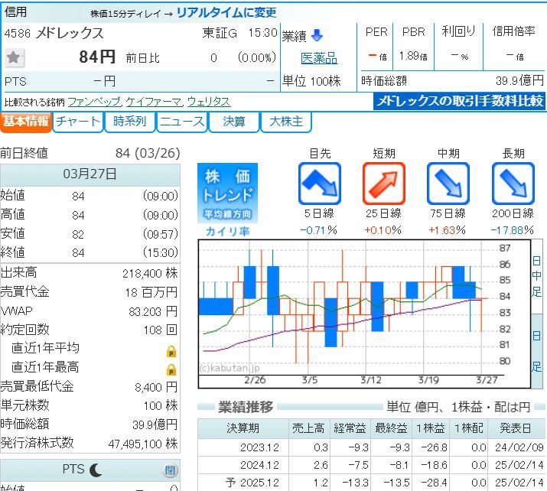Click the lock icon beside 直近1年最高

[171, 369]
